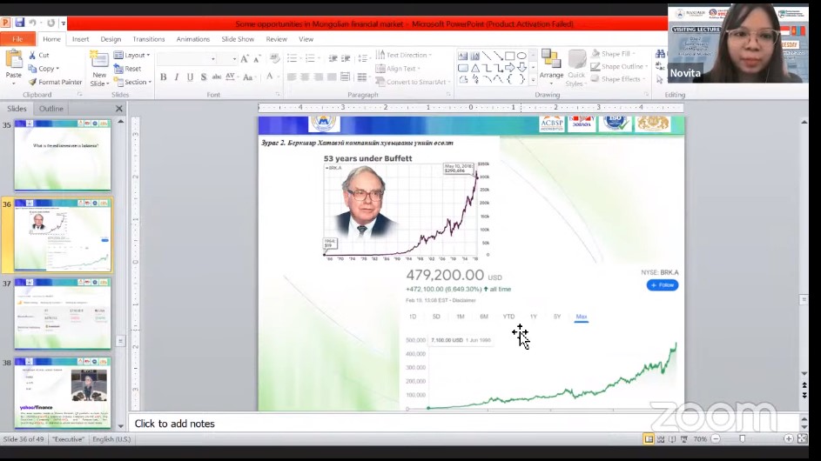Switch to Normal view in status bar
Screen dimensions: 821x461
click(649, 439)
